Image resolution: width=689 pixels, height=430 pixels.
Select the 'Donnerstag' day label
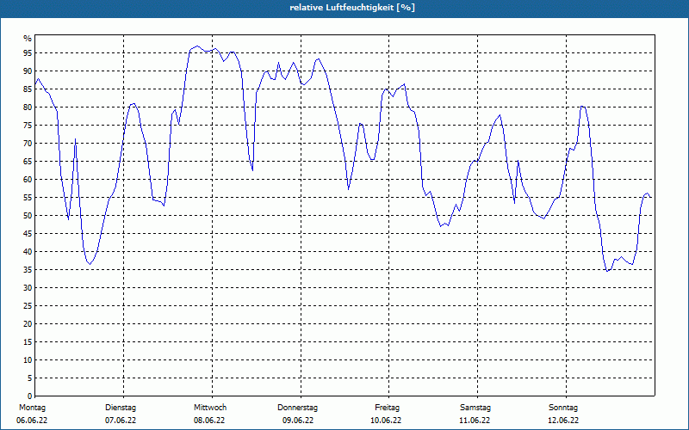pyautogui.click(x=297, y=408)
